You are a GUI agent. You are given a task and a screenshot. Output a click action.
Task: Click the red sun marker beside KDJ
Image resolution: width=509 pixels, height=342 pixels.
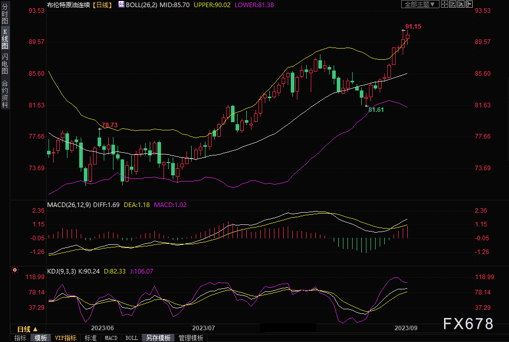pos(15,270)
